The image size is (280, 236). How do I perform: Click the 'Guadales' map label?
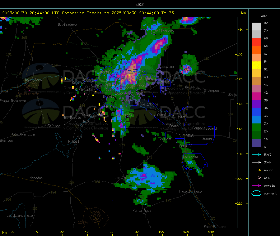pyautogui.click(x=166, y=67)
